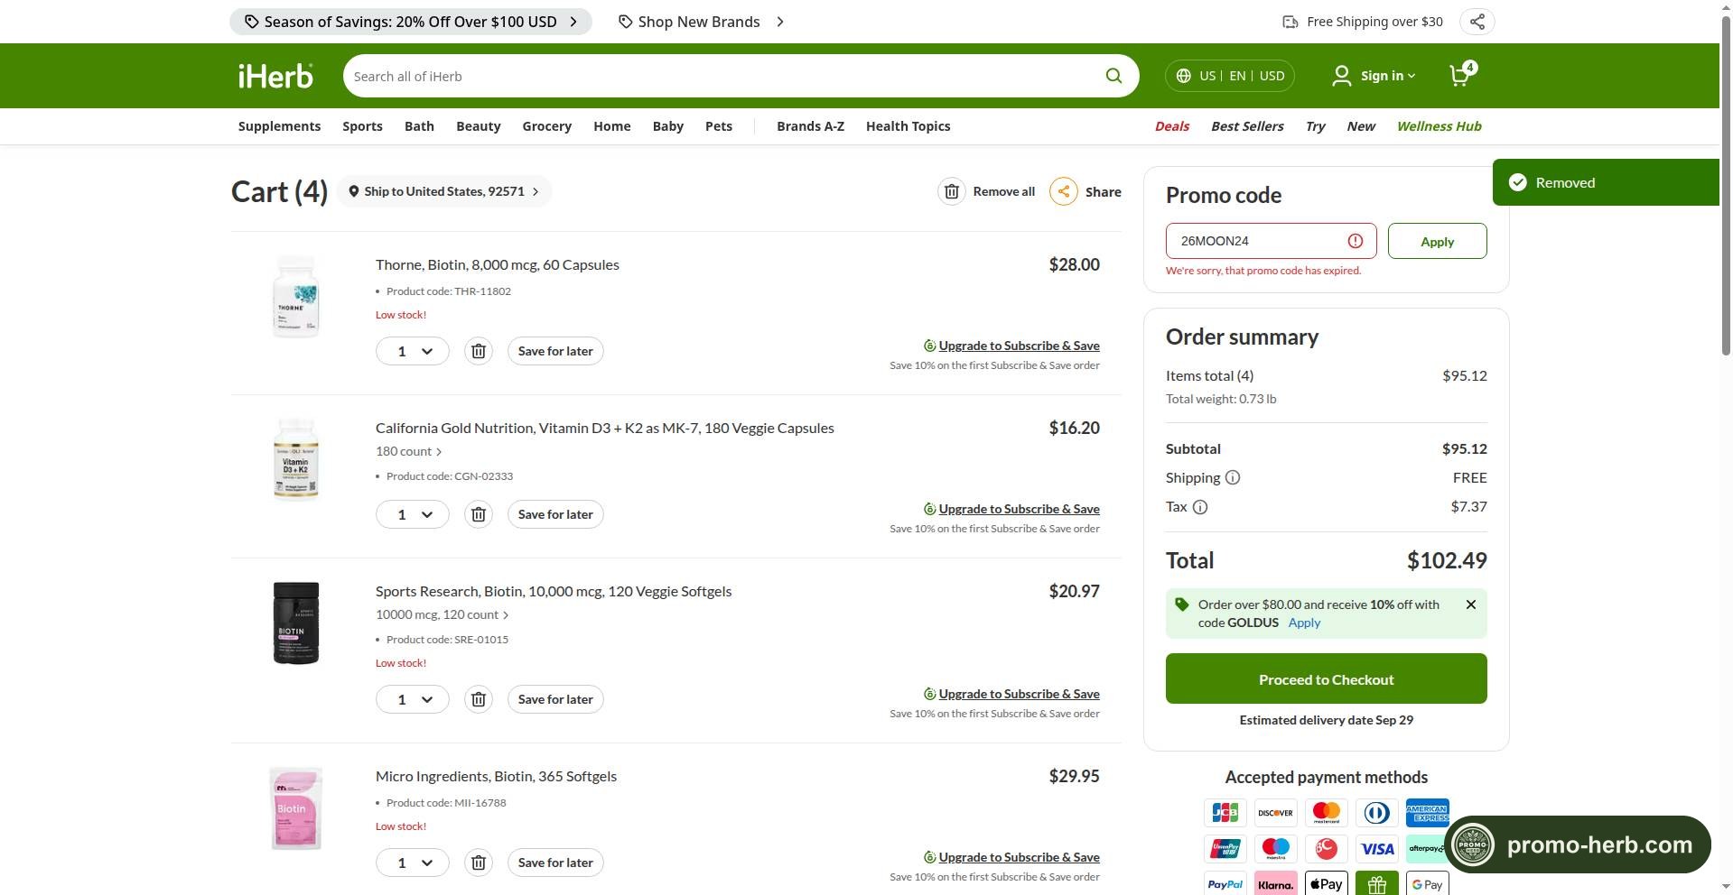Open the shopping cart icon in header
The width and height of the screenshot is (1733, 895).
point(1461,74)
